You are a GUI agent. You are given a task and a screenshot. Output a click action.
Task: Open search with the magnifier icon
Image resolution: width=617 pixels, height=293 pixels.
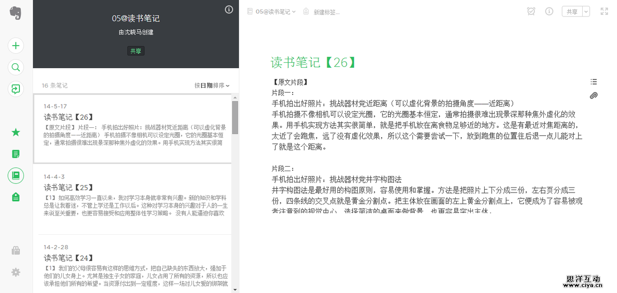point(15,67)
